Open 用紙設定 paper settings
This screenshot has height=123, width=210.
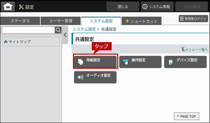(x=95, y=62)
